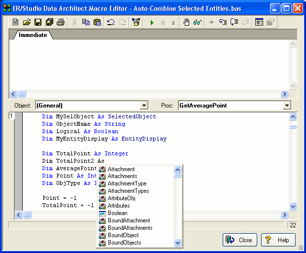Image resolution: width=306 pixels, height=253 pixels.
Task: Click the gray breakpoint margin of the editor
Action: (19, 161)
